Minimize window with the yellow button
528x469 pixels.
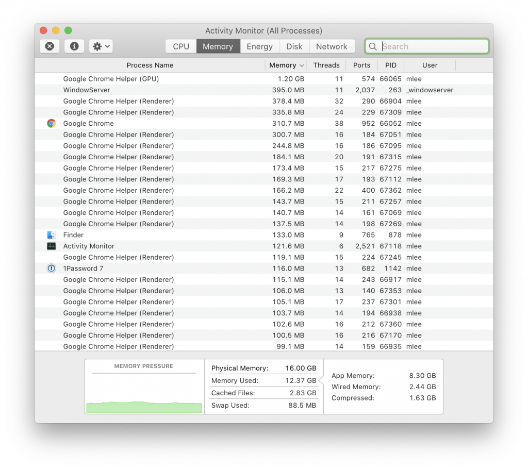(x=56, y=30)
